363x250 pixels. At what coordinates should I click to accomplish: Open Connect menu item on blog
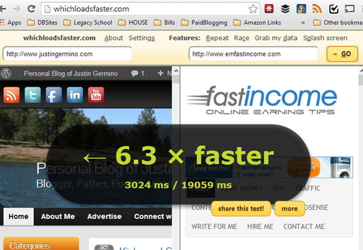(x=153, y=216)
